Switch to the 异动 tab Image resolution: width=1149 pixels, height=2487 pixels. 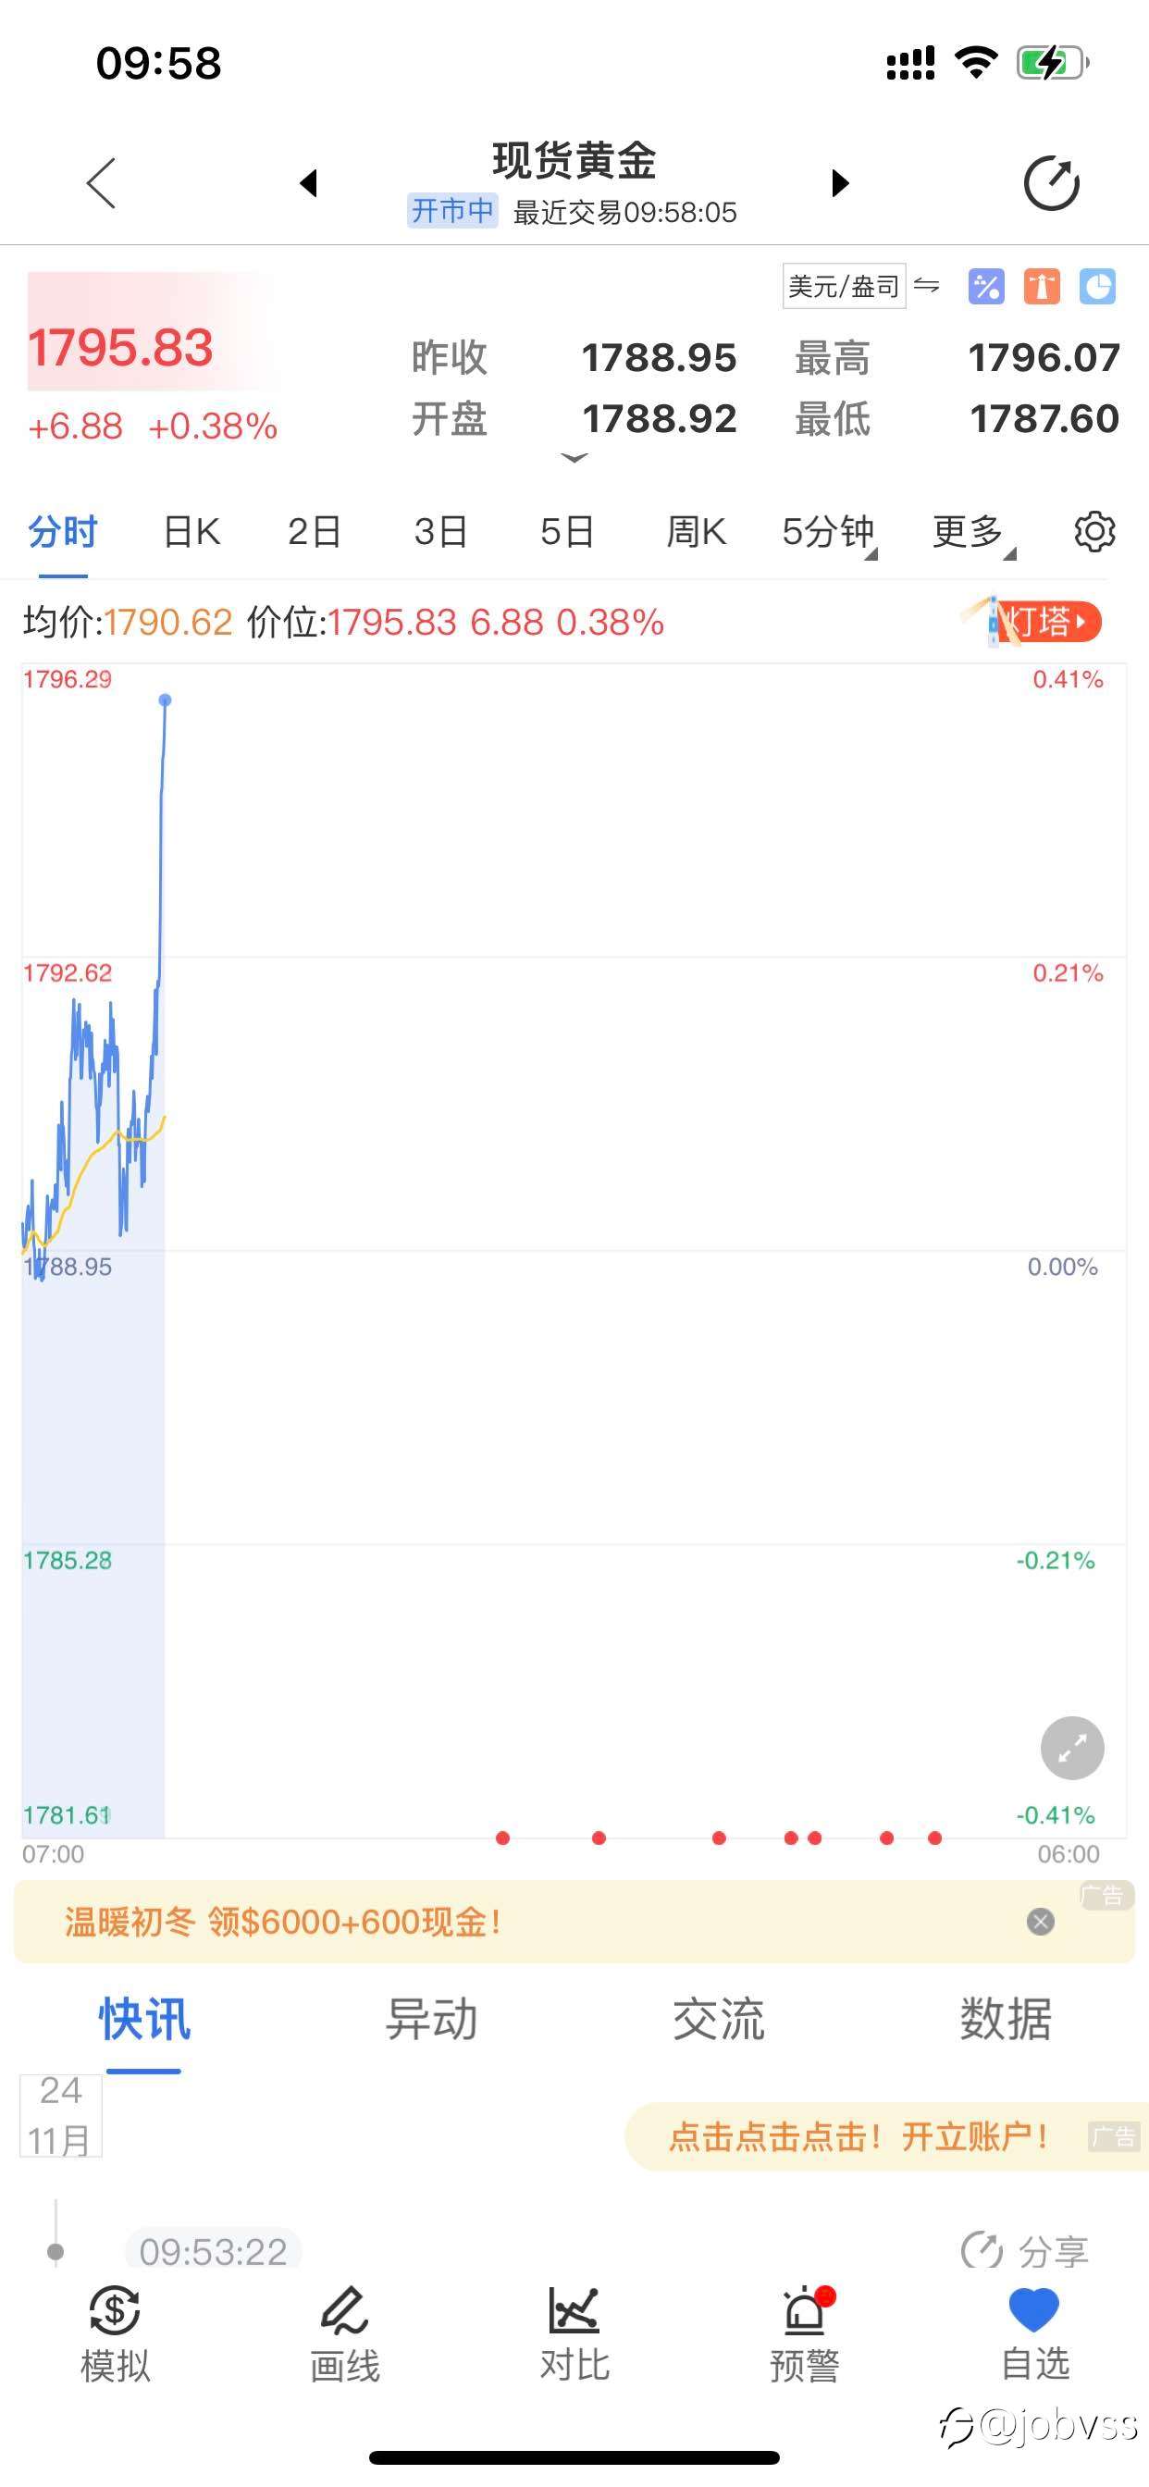tap(430, 2019)
